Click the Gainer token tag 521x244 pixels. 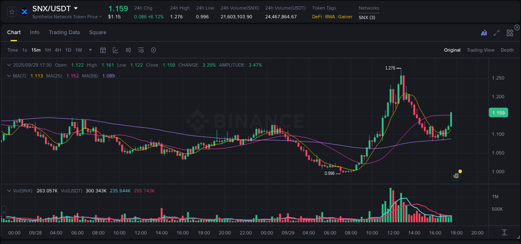coord(345,17)
